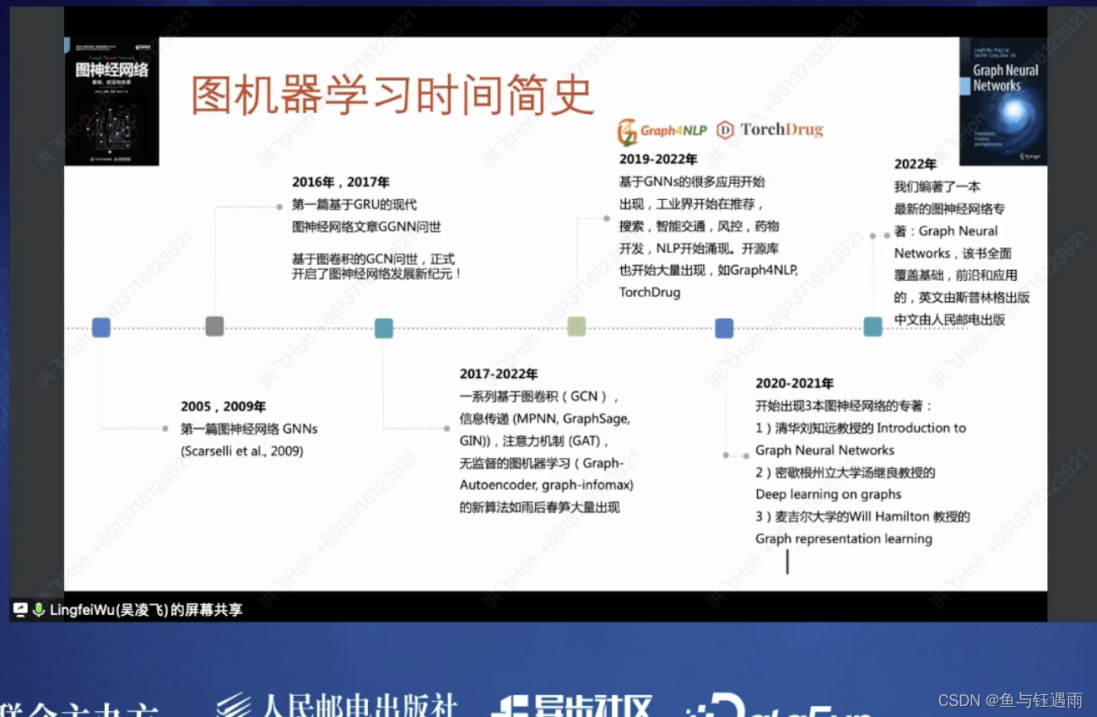1097x717 pixels.
Task: Click the heading 2019-2022年
Action: [x=658, y=159]
